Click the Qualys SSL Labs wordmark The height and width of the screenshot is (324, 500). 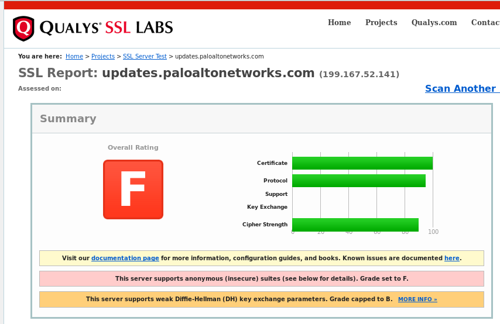tap(106, 27)
